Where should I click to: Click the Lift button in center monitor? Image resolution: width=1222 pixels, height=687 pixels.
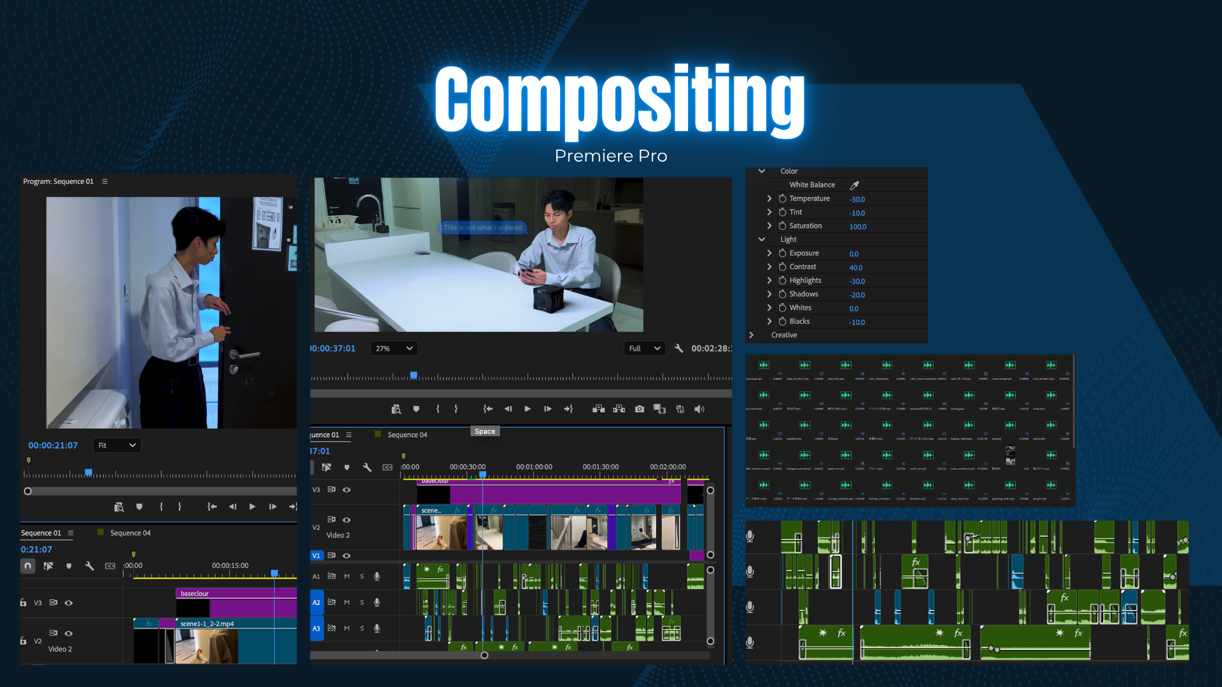[599, 409]
